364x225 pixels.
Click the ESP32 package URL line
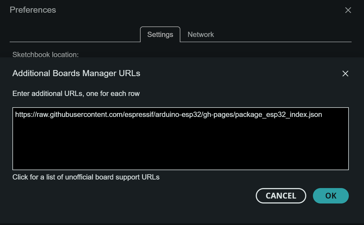point(168,114)
